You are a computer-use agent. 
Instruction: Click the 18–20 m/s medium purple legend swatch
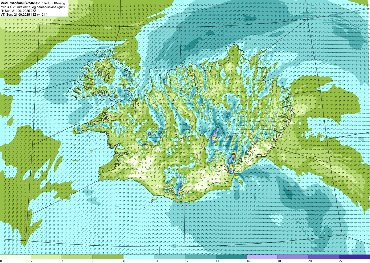pyautogui.click(x=293, y=257)
